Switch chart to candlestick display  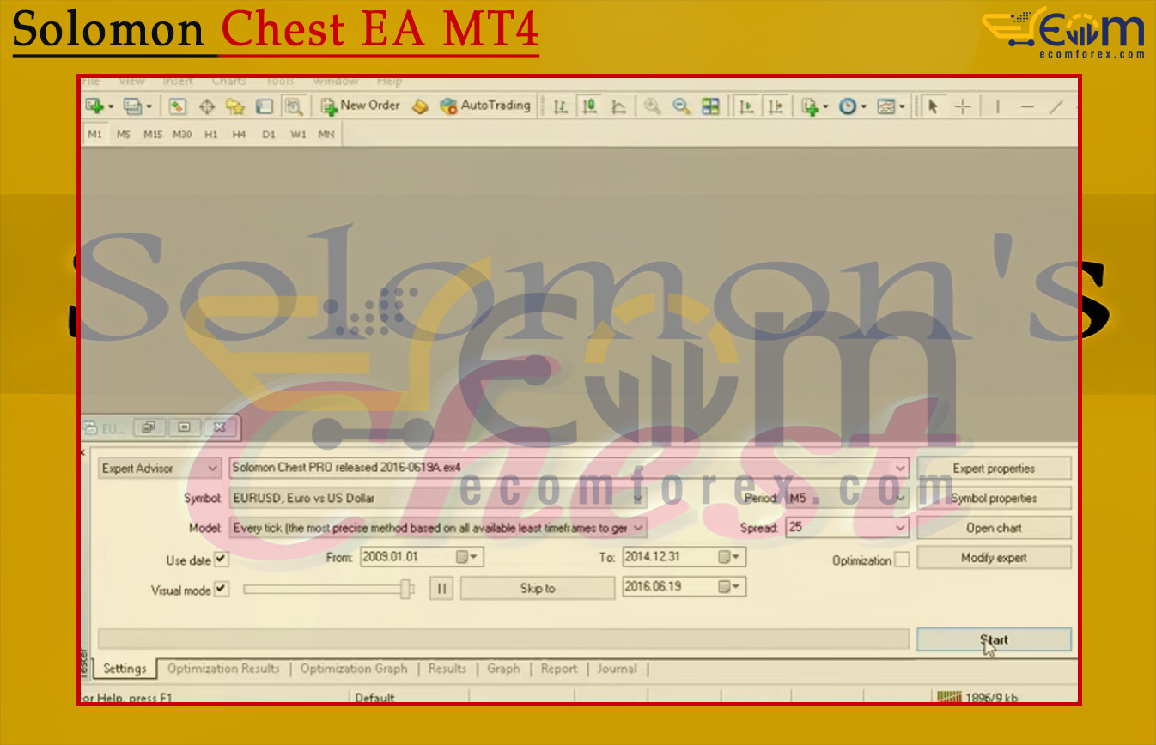589,106
